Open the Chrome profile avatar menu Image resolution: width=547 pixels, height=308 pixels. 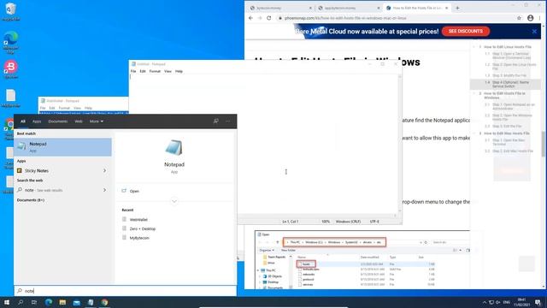coord(530,18)
